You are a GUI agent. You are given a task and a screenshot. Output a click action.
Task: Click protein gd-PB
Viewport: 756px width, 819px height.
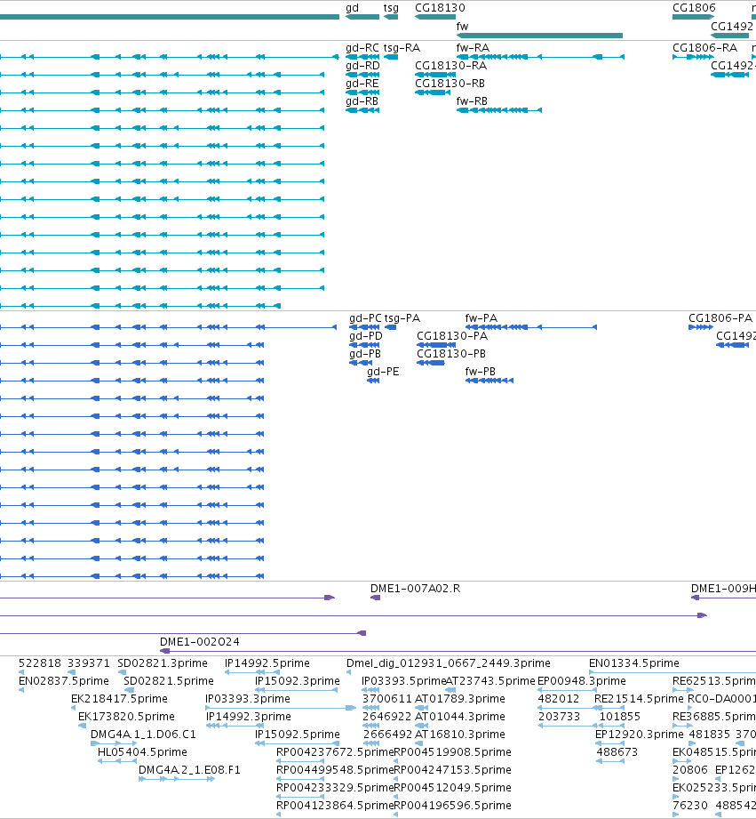coord(365,354)
